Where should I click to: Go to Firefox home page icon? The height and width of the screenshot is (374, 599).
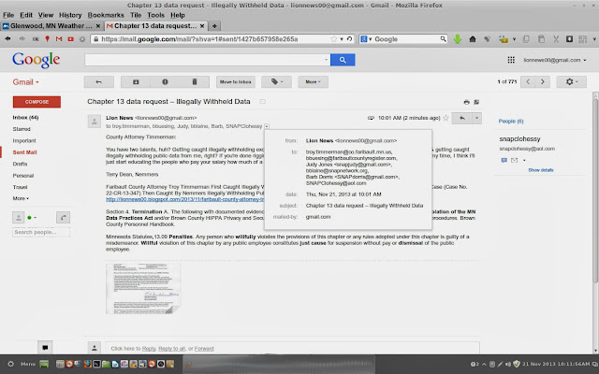(x=473, y=39)
